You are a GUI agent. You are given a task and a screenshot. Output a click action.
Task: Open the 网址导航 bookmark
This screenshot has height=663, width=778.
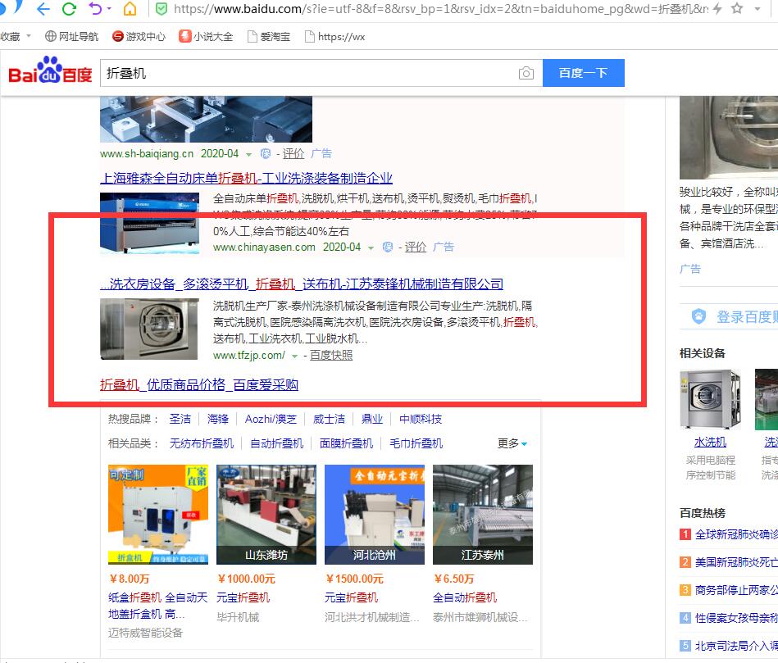72,36
